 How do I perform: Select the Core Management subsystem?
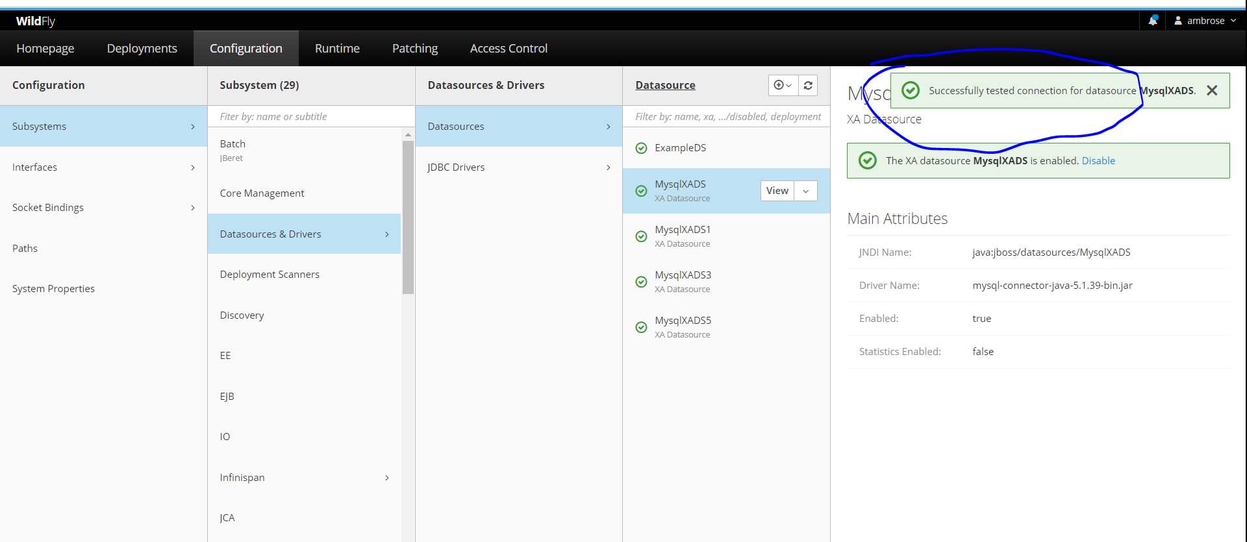pos(304,193)
